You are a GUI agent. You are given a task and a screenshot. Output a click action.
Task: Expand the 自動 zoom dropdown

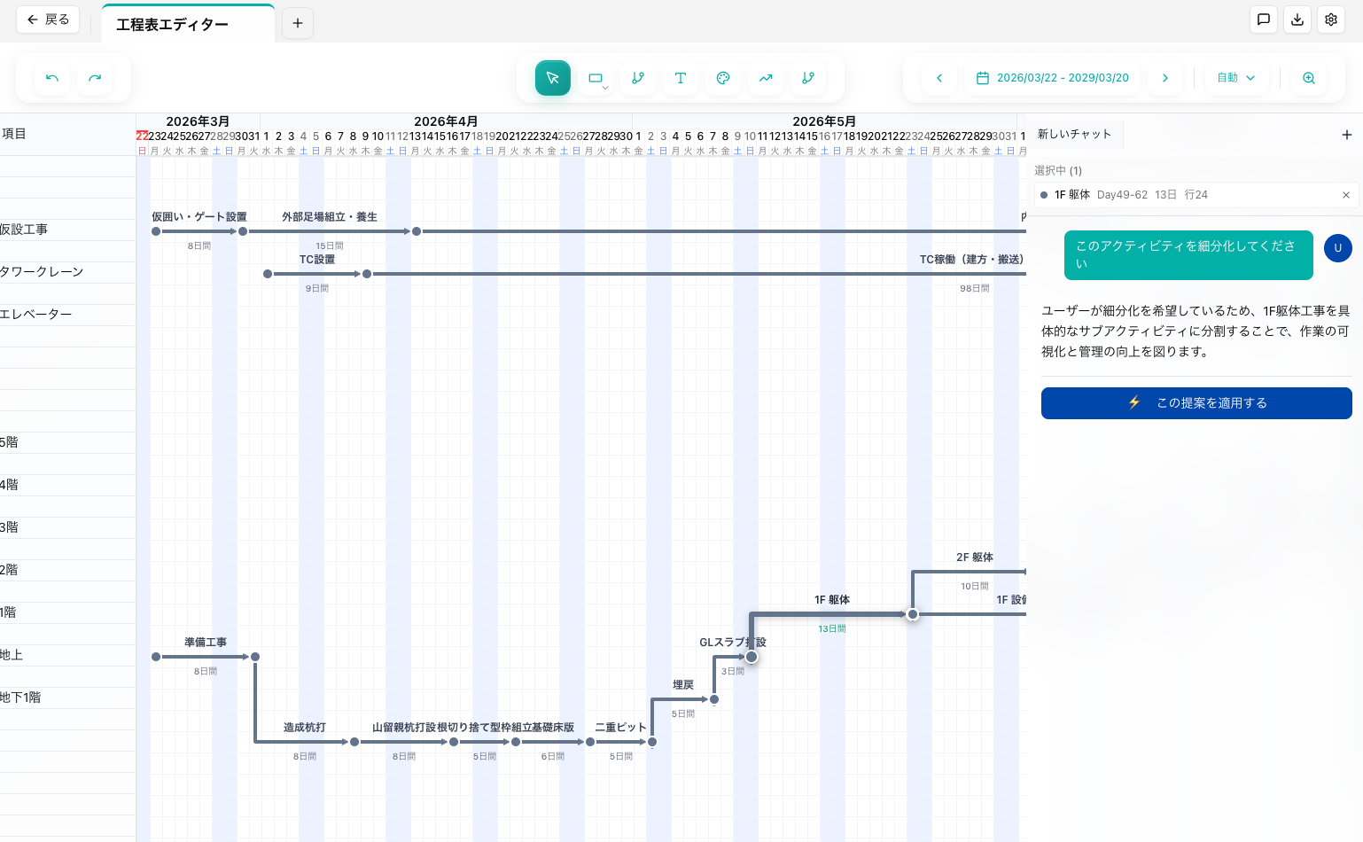click(x=1236, y=78)
